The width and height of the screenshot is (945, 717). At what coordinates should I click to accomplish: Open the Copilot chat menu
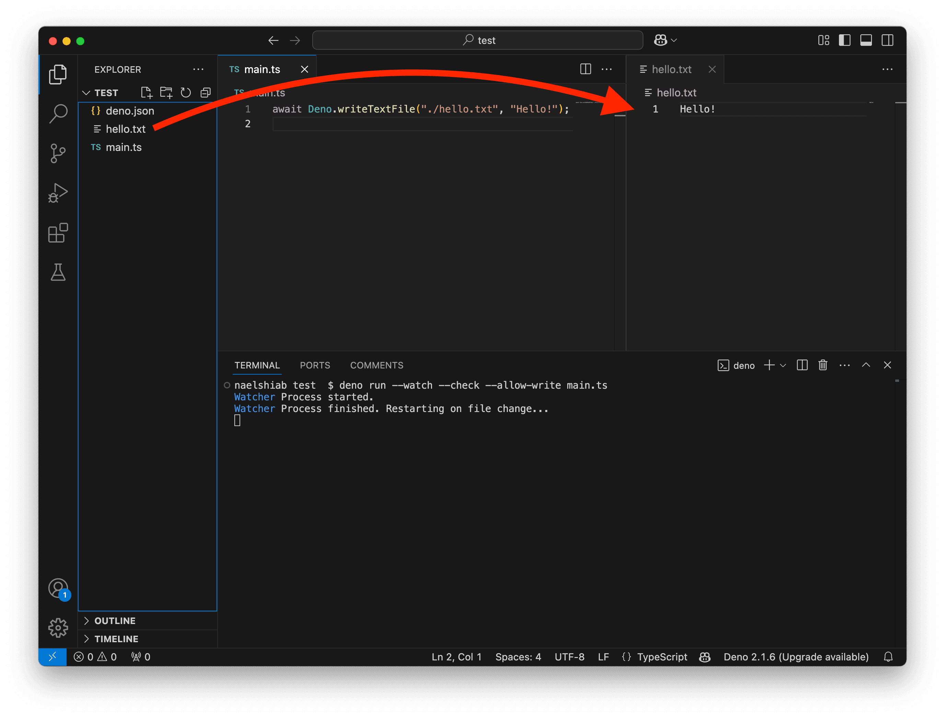coord(665,40)
